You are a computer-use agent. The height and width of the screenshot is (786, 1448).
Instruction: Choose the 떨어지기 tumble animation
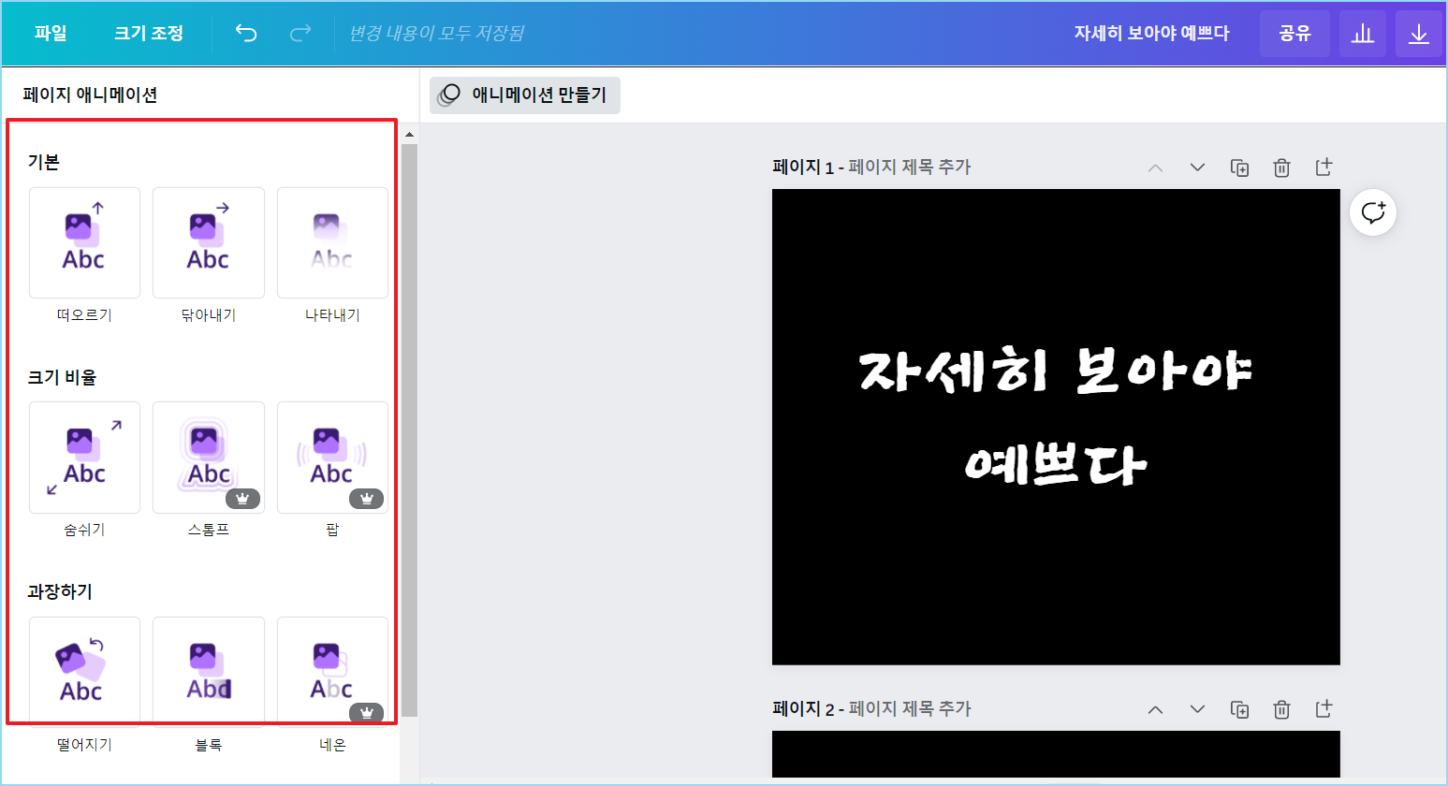[84, 670]
